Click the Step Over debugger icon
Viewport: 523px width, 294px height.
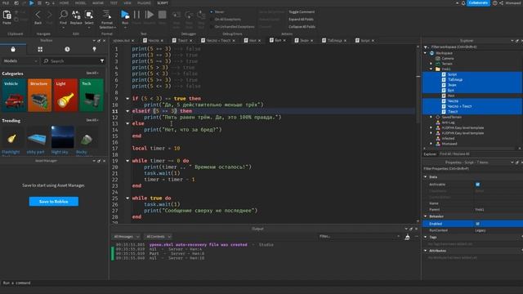point(189,15)
